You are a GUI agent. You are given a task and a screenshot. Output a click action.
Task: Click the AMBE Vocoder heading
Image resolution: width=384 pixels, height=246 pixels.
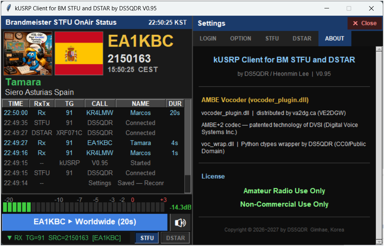click(255, 100)
